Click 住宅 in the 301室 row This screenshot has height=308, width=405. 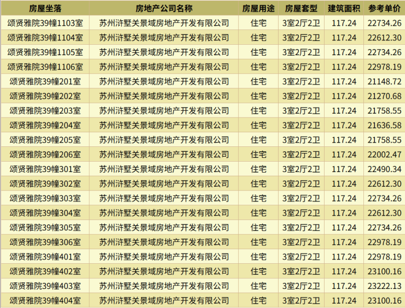pyautogui.click(x=258, y=169)
